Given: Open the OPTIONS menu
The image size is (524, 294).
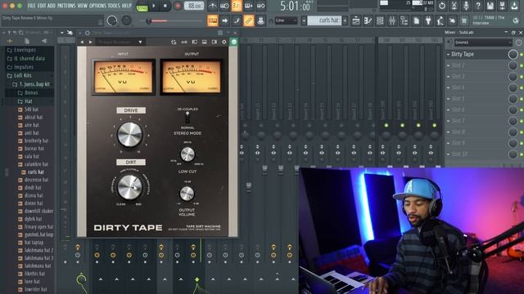Looking at the screenshot, I should point(97,6).
